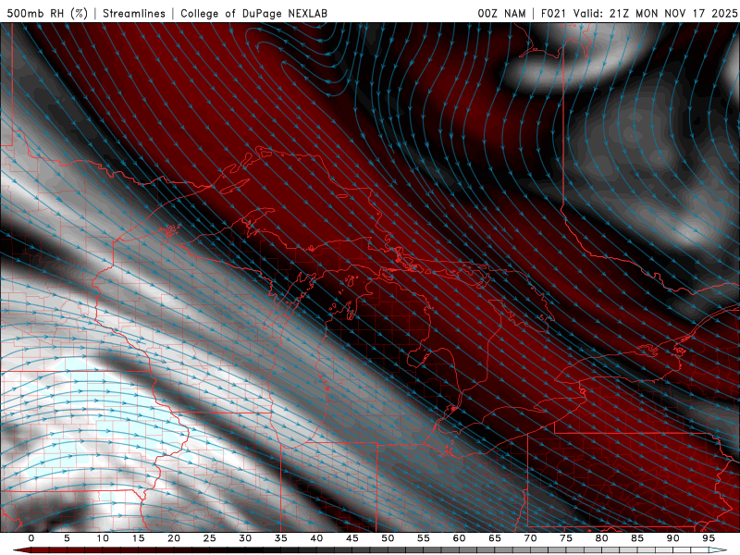Click the "70" color scale label
This screenshot has width=740, height=555.
click(x=530, y=538)
